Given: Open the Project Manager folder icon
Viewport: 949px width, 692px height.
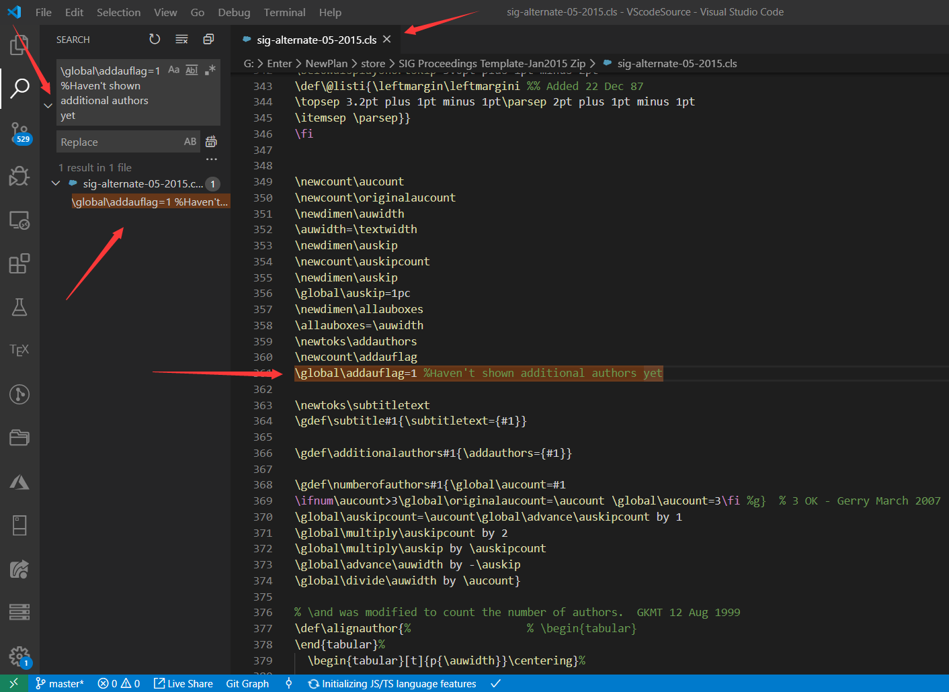Looking at the screenshot, I should 19,438.
